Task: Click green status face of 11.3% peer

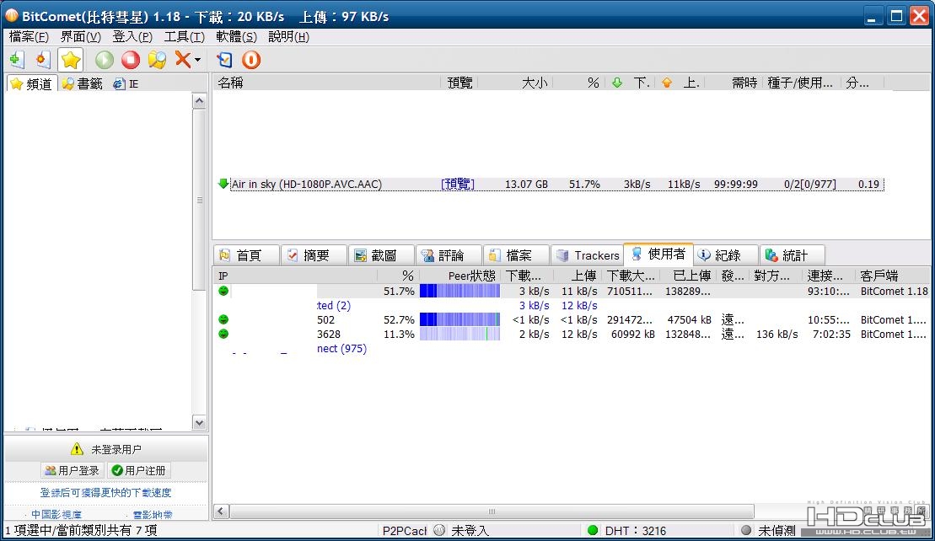Action: pyautogui.click(x=223, y=334)
